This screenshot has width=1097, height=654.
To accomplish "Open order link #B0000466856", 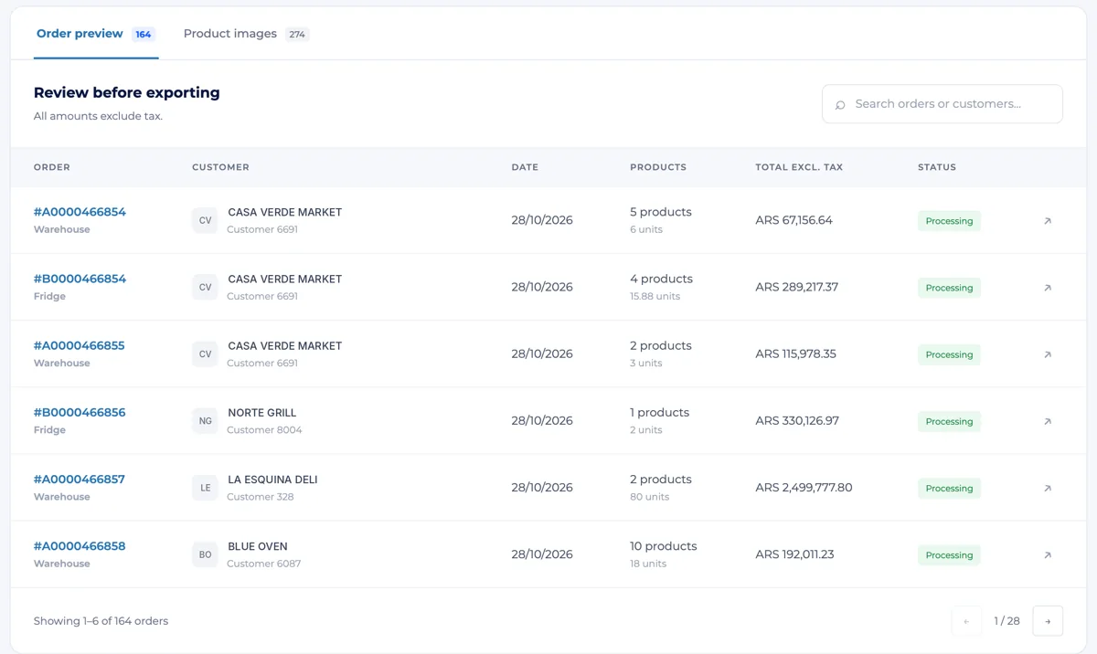I will tap(80, 412).
